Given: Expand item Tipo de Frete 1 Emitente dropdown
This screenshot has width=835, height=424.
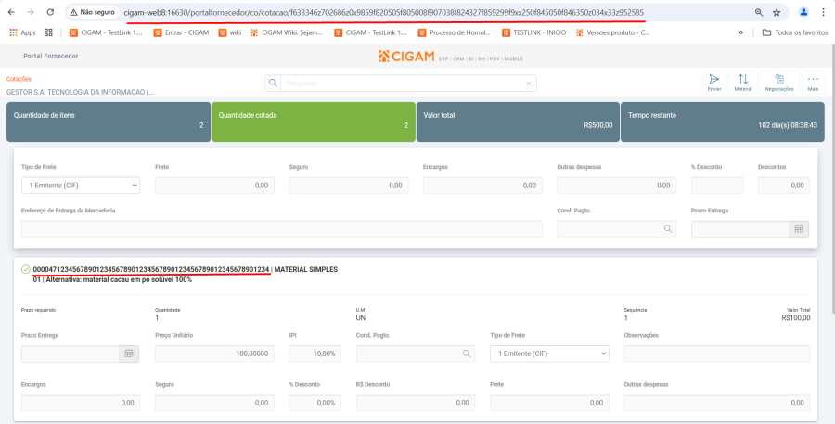Looking at the screenshot, I should pos(549,353).
